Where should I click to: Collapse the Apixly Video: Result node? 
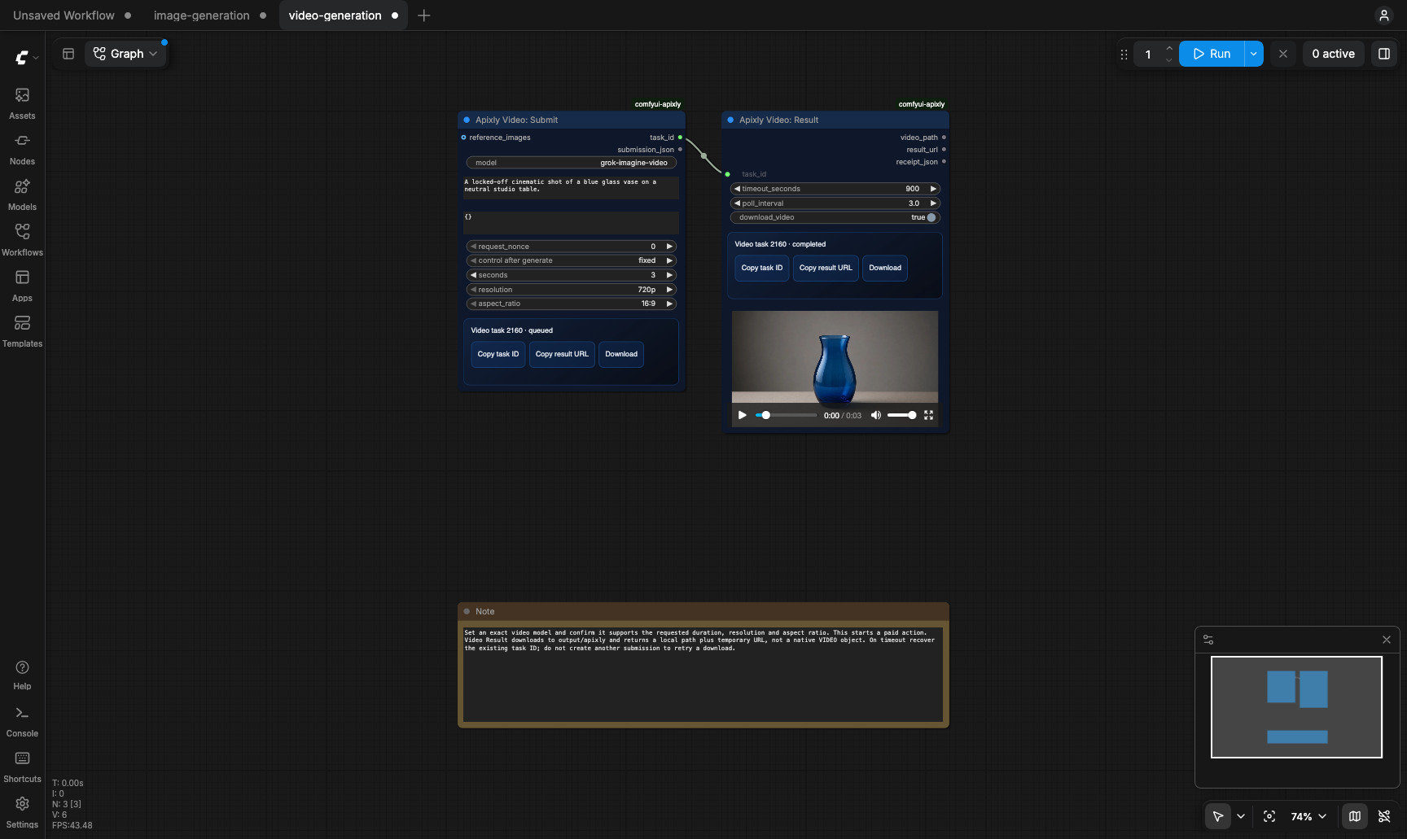click(730, 120)
